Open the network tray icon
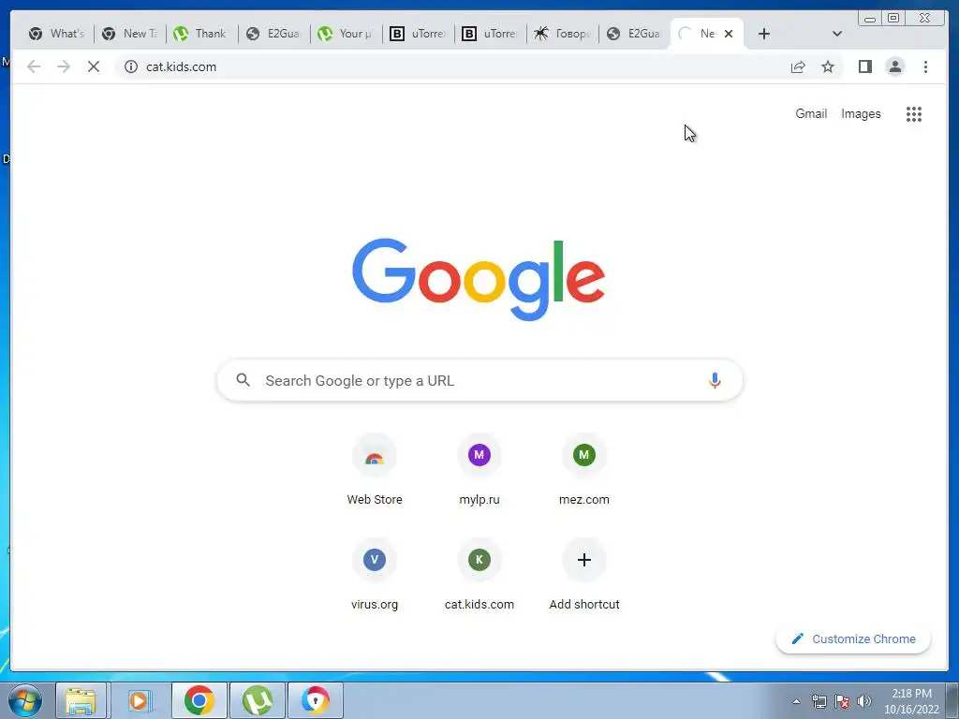Viewport: 959px width, 719px height. pyautogui.click(x=819, y=701)
